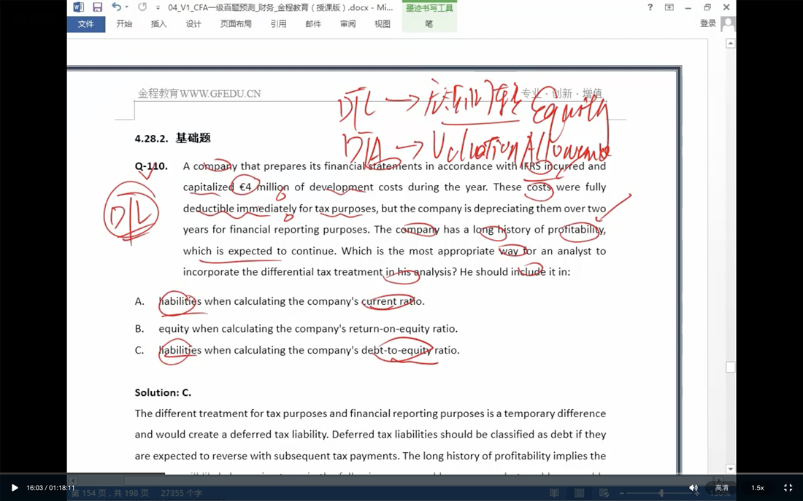Click vertical scrollbar up arrow
803x501 pixels.
(x=731, y=44)
